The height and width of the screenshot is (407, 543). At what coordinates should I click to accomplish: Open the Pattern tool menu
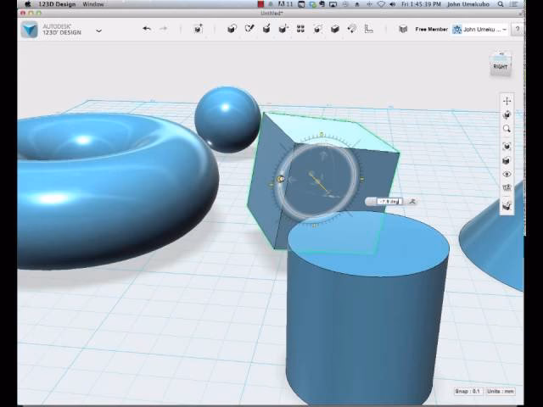point(300,29)
